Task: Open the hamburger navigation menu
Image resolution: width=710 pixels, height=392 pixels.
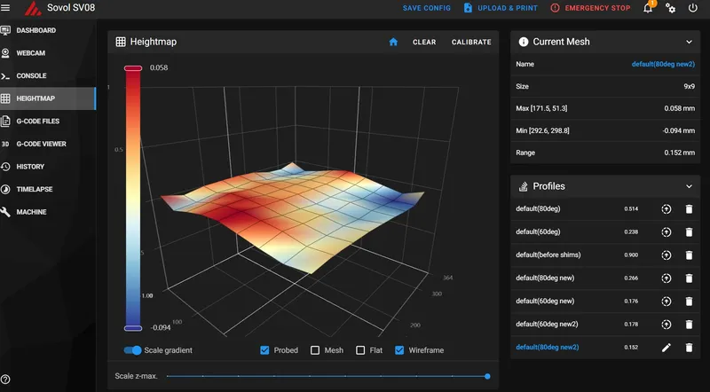Action: click(5, 8)
